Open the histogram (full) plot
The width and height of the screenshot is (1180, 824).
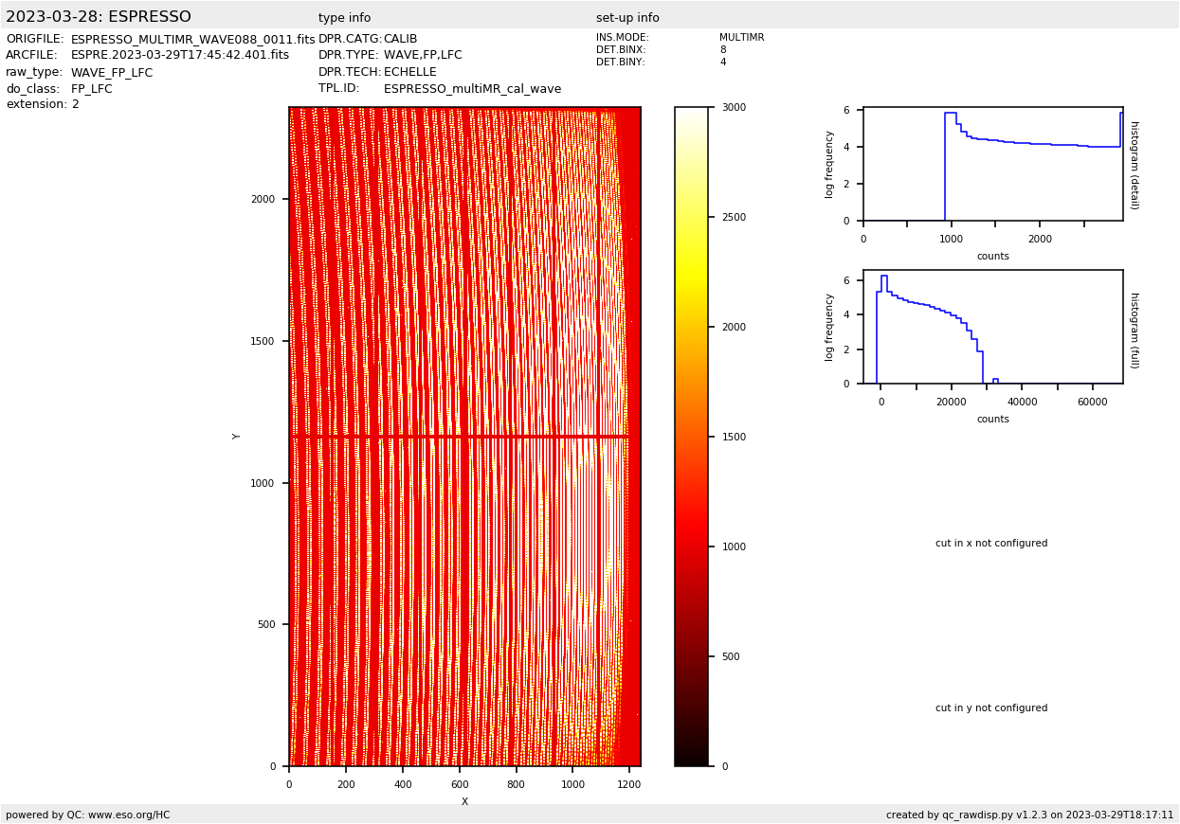[992, 327]
